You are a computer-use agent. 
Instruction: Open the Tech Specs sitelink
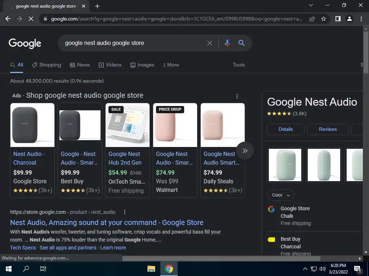23,248
